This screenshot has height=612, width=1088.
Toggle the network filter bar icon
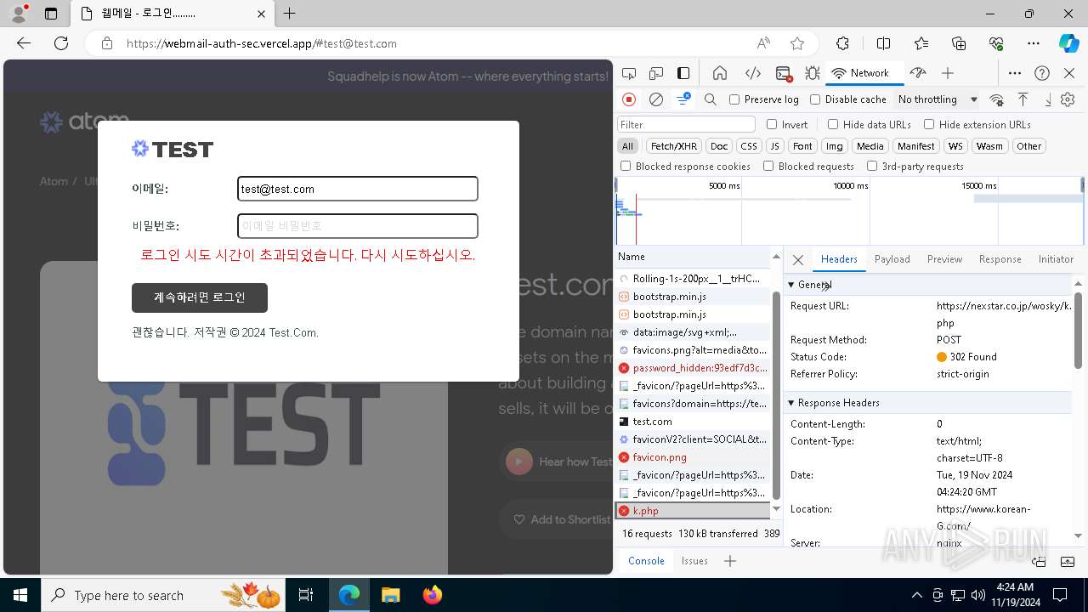[x=683, y=99]
